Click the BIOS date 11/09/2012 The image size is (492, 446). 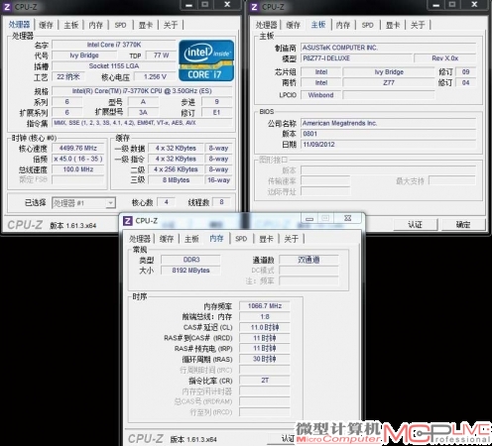[x=389, y=145]
